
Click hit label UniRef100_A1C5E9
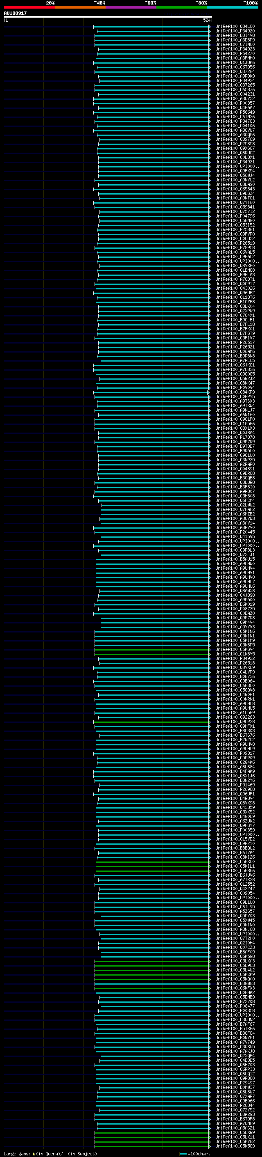(235, 713)
